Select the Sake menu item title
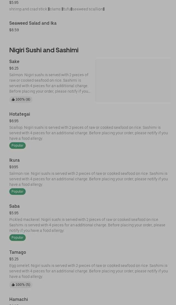The height and width of the screenshot is (305, 176). tap(14, 62)
